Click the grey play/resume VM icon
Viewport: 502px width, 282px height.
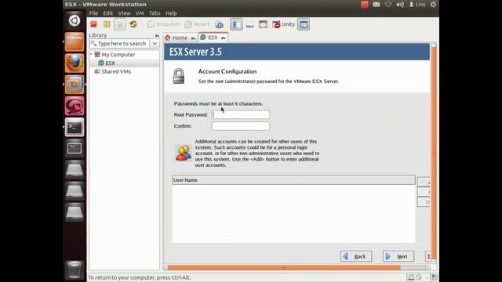[120, 24]
